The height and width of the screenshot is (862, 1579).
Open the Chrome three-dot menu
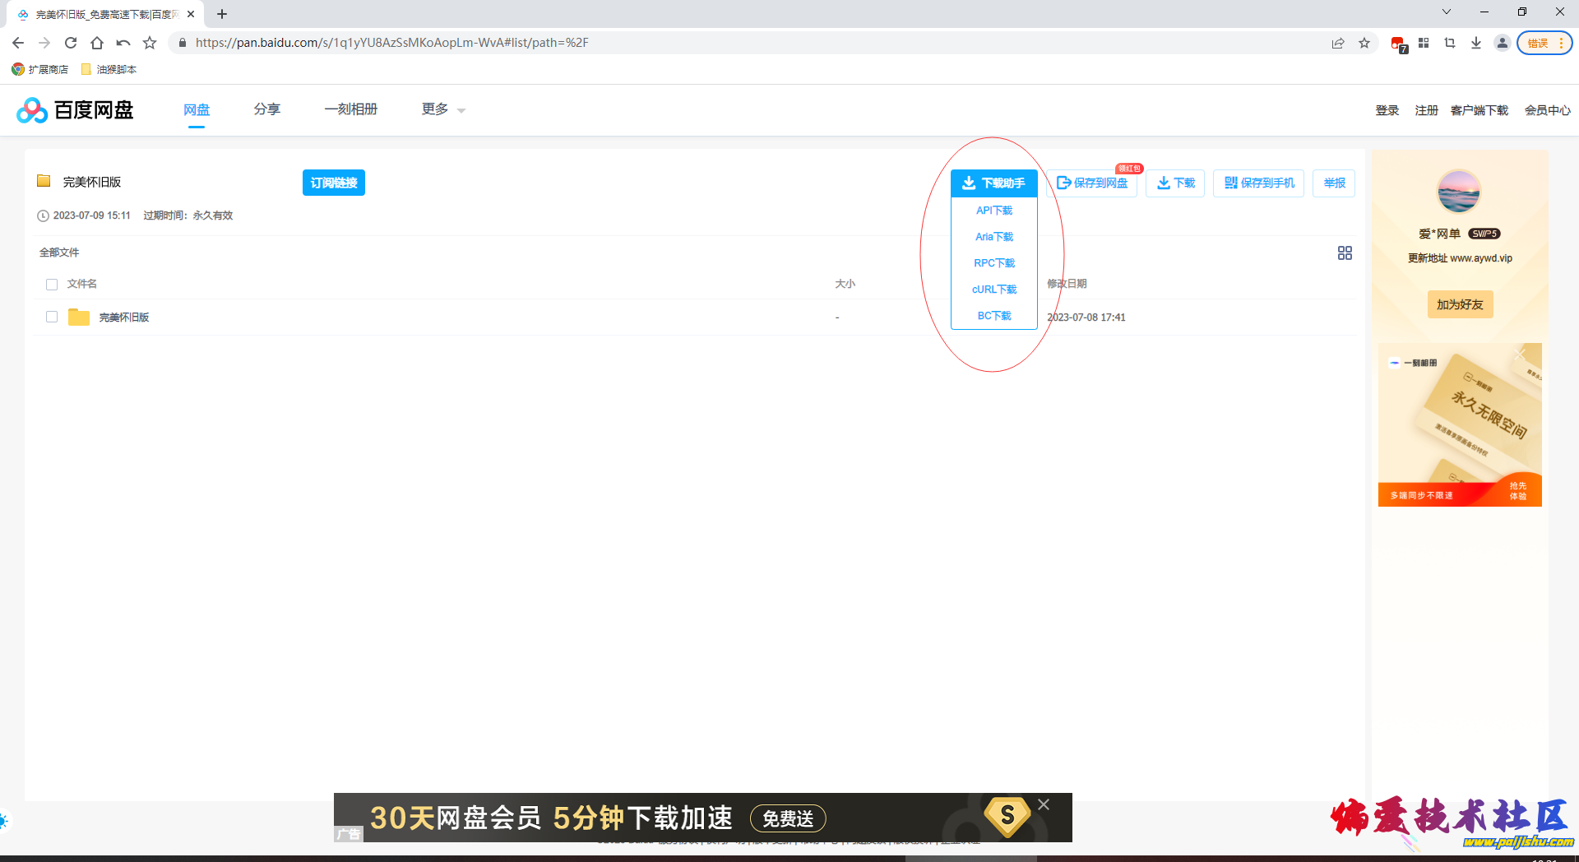coord(1561,43)
